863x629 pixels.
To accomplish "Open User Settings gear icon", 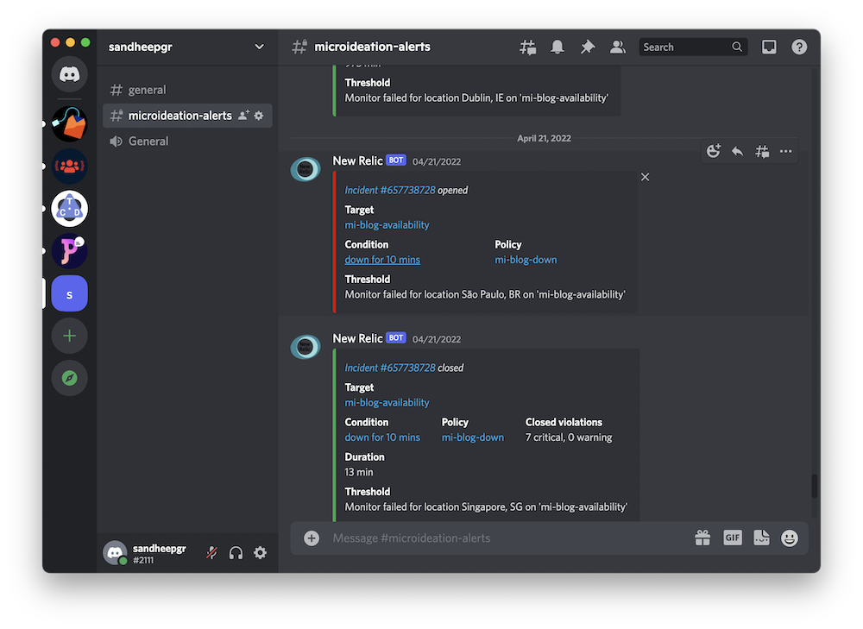I will click(261, 552).
